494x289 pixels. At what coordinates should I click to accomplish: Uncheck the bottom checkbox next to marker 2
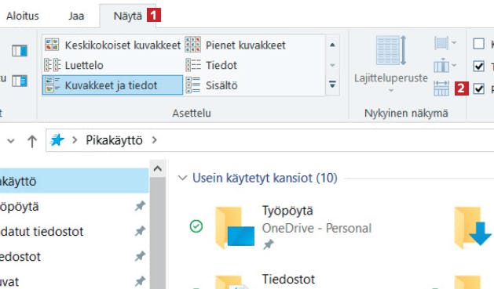(x=478, y=89)
